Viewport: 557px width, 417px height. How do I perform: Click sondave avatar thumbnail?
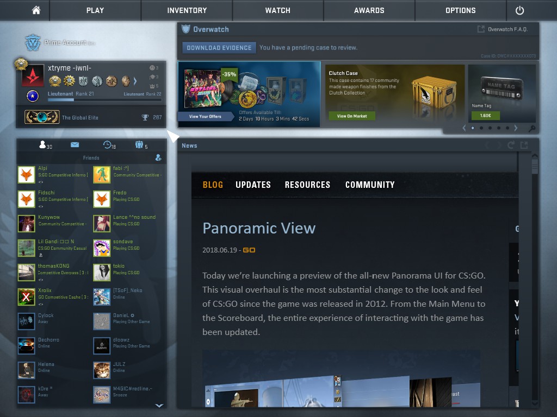(102, 248)
